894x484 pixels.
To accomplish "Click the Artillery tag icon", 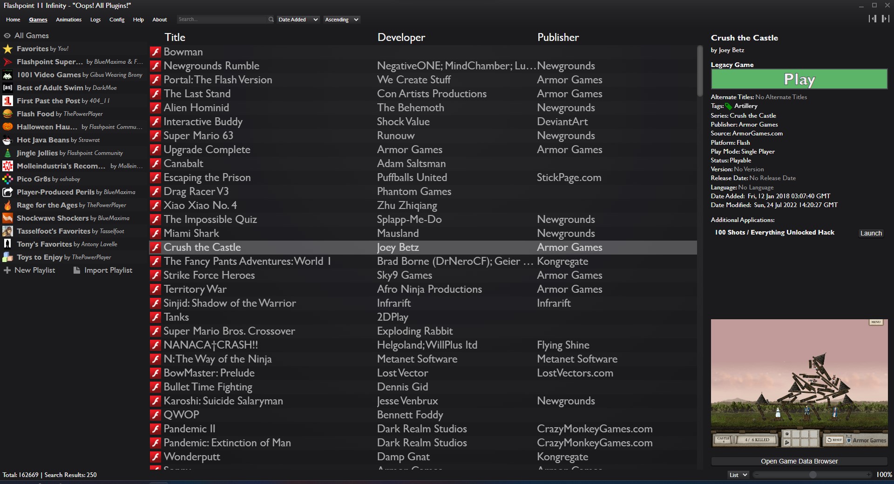I will click(729, 107).
